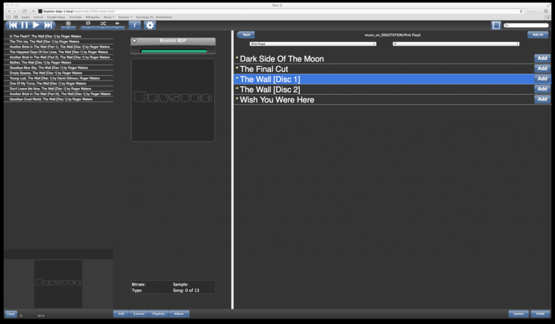The width and height of the screenshot is (555, 324).
Task: Click browser back arrow
Action: 9,11
